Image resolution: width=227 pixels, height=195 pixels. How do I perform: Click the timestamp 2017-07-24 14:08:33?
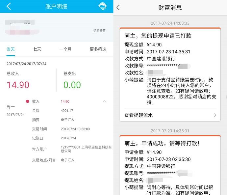coord(170,23)
